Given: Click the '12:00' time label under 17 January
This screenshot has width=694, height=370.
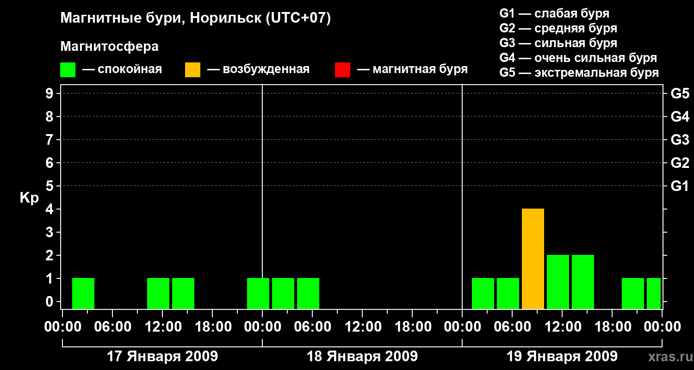Looking at the screenshot, I should click(162, 327).
